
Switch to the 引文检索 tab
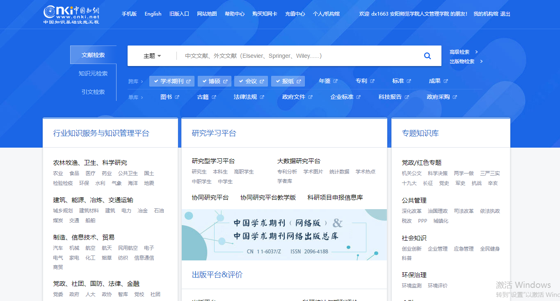coord(93,92)
